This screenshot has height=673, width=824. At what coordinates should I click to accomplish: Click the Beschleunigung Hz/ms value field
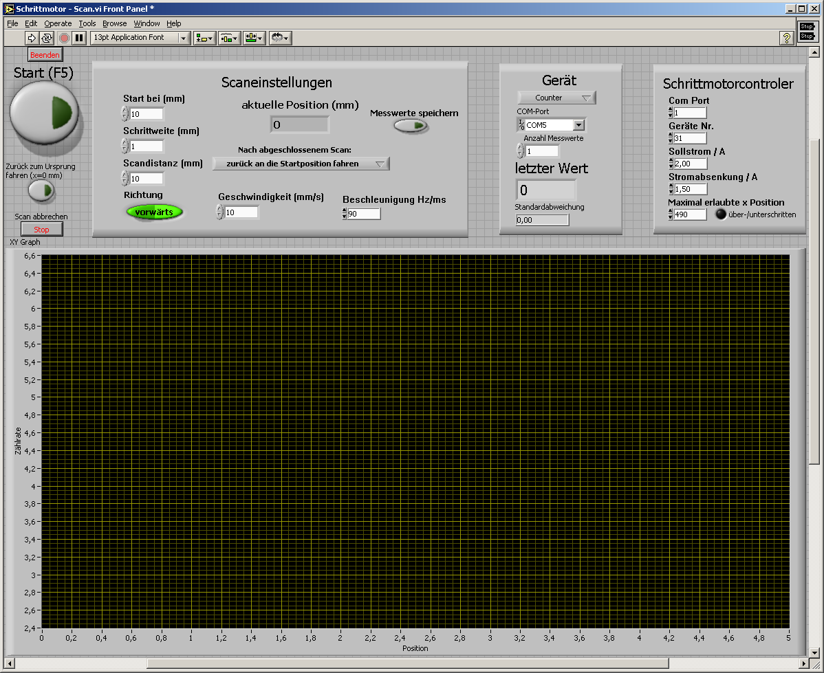pos(364,214)
